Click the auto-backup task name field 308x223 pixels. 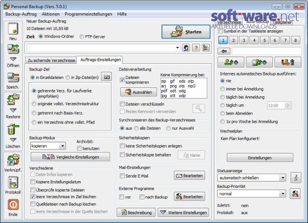coord(267,51)
